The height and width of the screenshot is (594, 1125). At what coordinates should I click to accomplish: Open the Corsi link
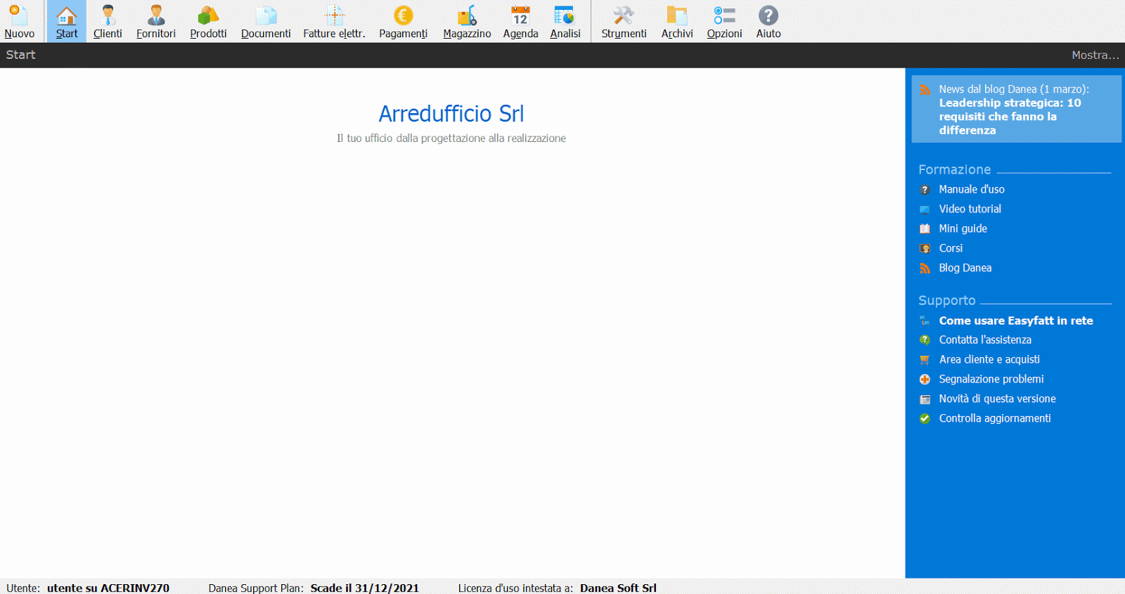coord(951,249)
